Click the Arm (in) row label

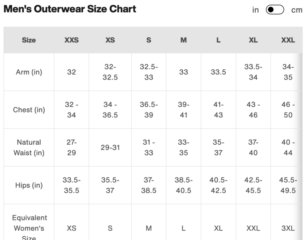29,72
